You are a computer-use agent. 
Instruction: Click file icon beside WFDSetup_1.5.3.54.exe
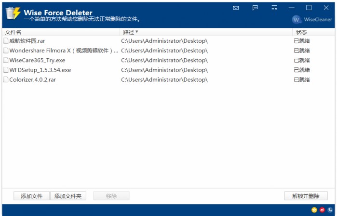[x=6, y=70]
